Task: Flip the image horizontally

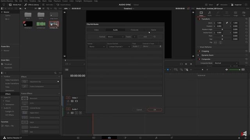Action: [215, 42]
